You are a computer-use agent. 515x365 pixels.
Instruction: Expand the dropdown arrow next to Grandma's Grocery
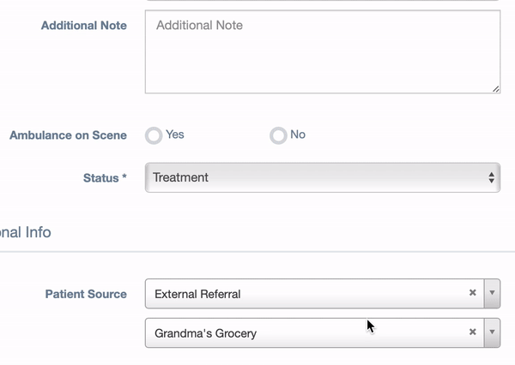click(492, 332)
